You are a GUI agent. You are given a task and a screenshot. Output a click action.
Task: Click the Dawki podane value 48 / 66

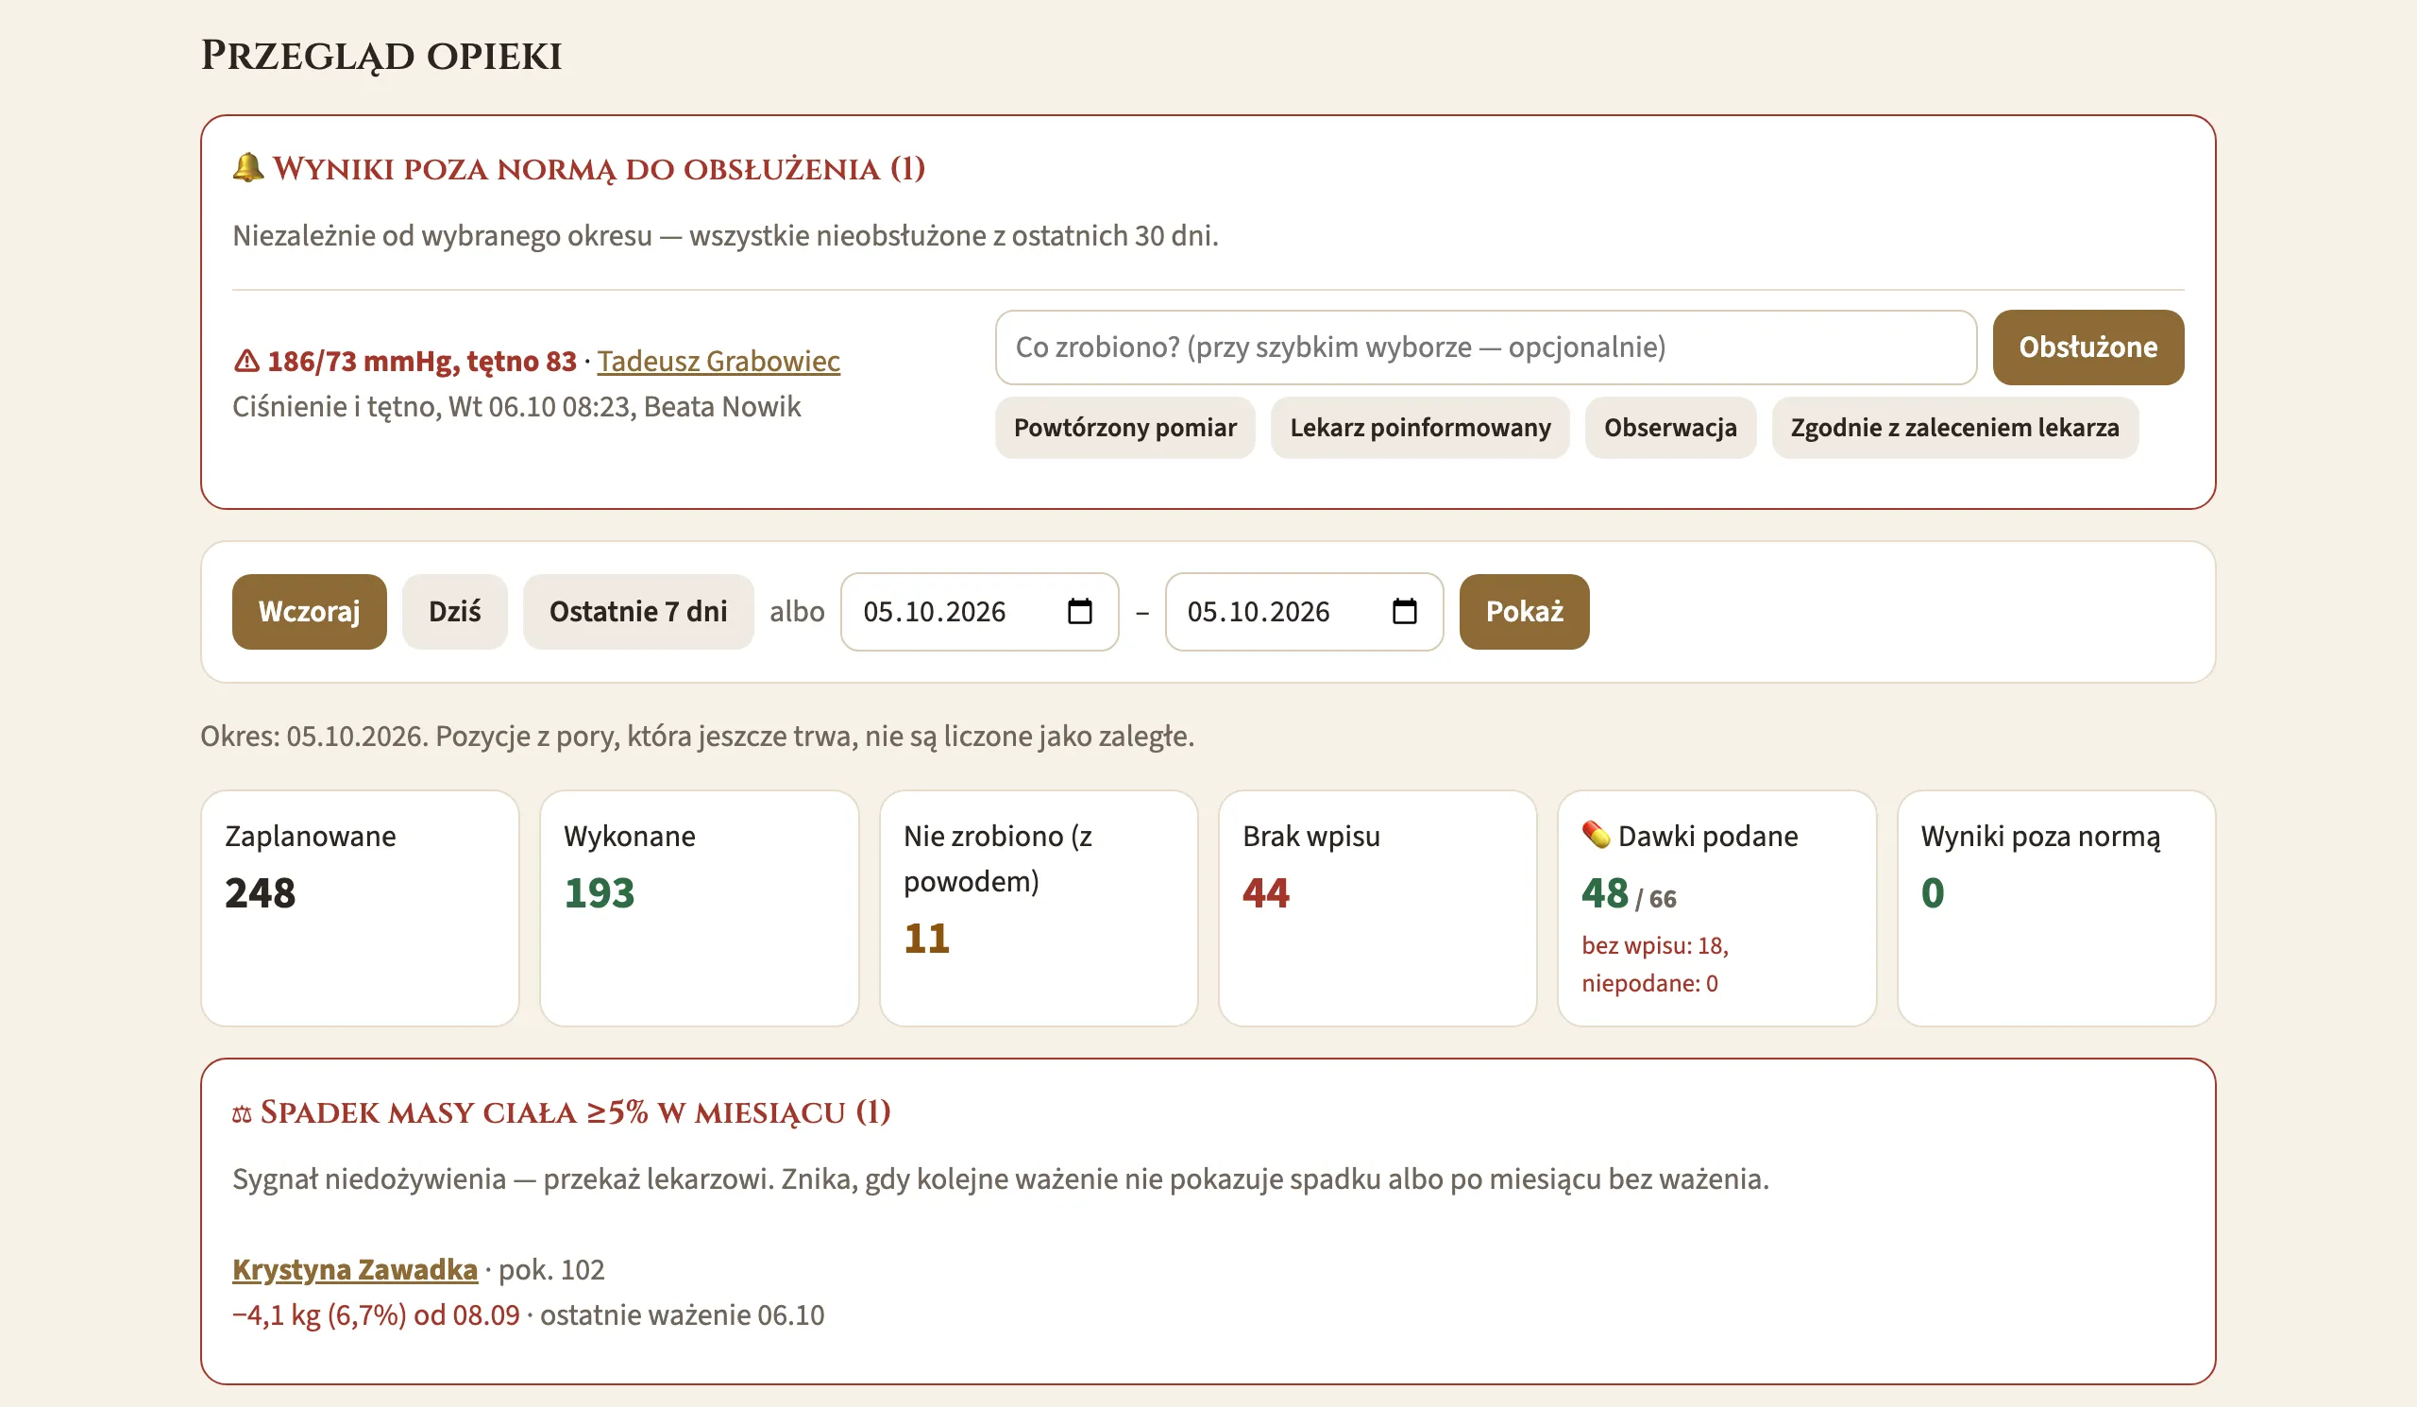(x=1629, y=894)
